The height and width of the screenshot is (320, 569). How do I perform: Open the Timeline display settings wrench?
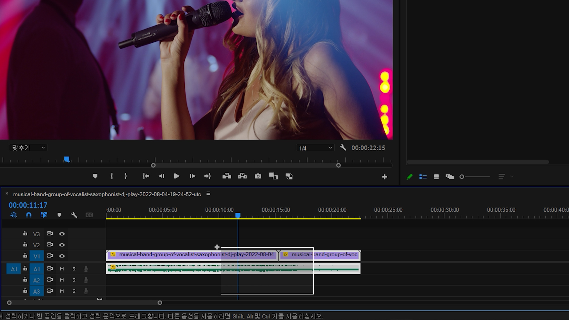(x=74, y=215)
